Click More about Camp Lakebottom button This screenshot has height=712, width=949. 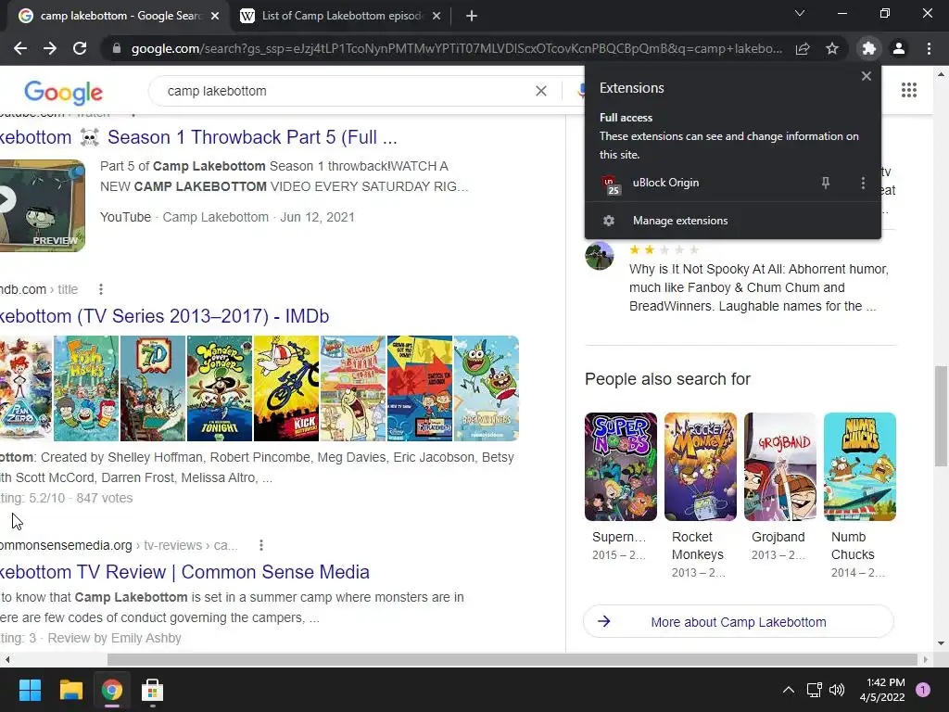739,622
